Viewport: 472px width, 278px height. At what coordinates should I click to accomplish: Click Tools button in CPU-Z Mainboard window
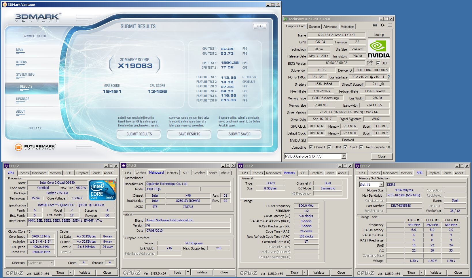coord(177,272)
